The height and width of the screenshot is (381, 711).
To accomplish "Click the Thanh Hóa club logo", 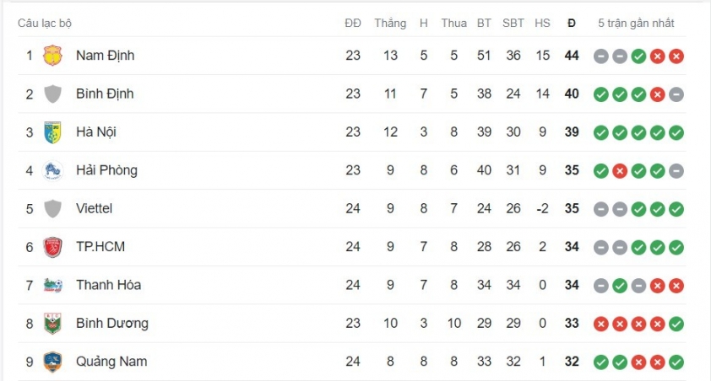I will (53, 285).
